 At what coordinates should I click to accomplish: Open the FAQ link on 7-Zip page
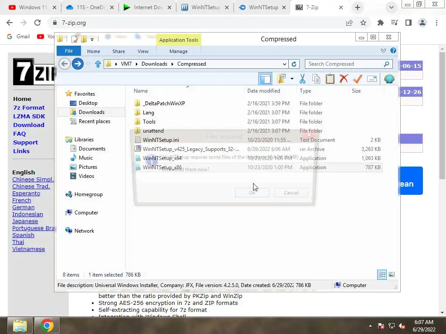pos(19,134)
